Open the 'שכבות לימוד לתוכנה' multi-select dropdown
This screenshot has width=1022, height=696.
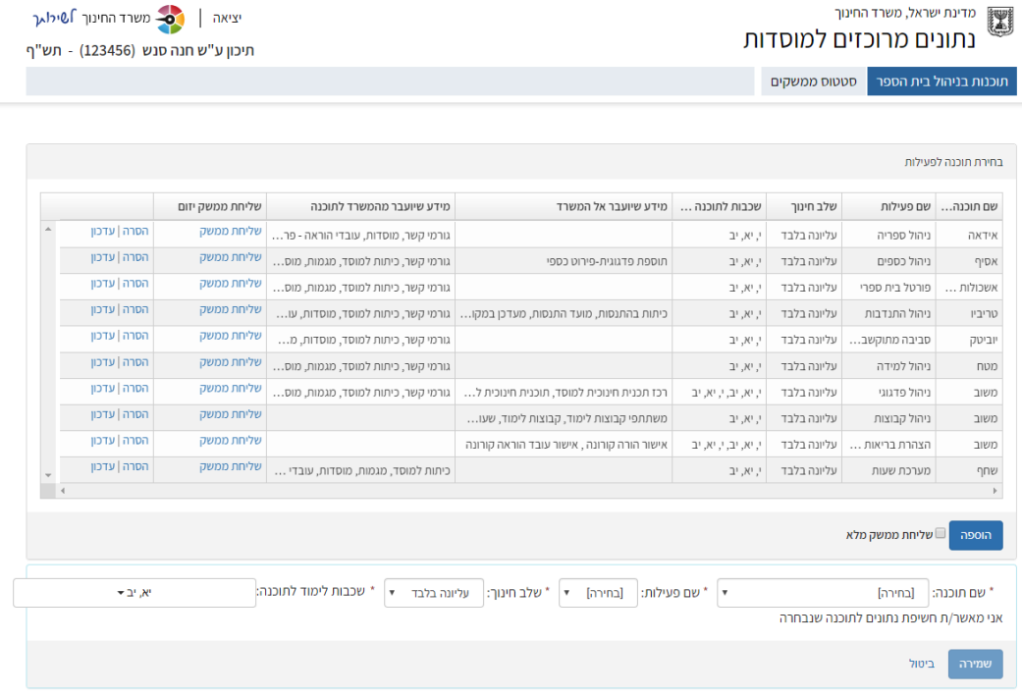pyautogui.click(x=134, y=593)
